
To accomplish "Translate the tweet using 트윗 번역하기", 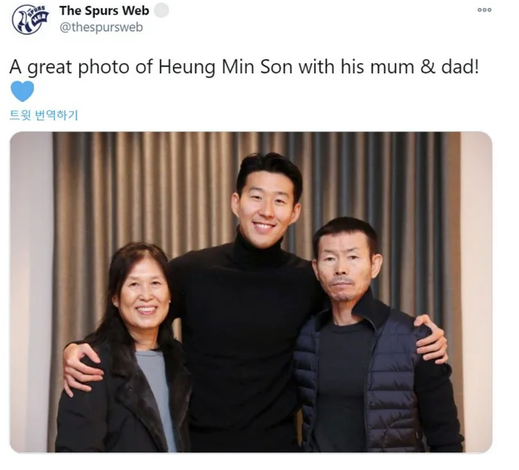I will point(44,115).
